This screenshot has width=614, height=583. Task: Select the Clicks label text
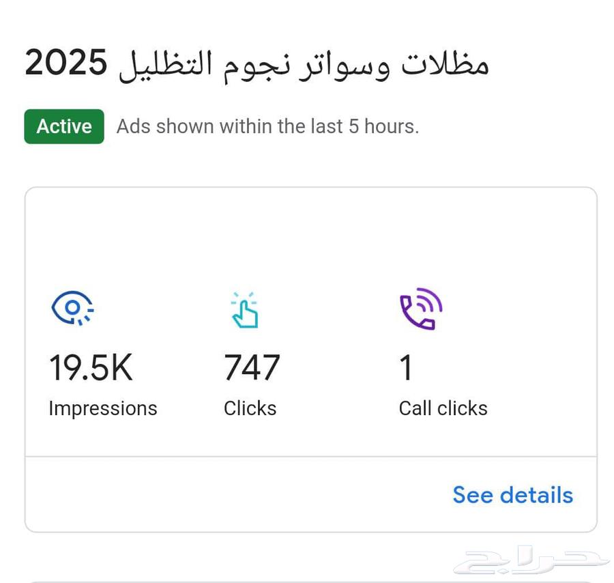point(249,408)
